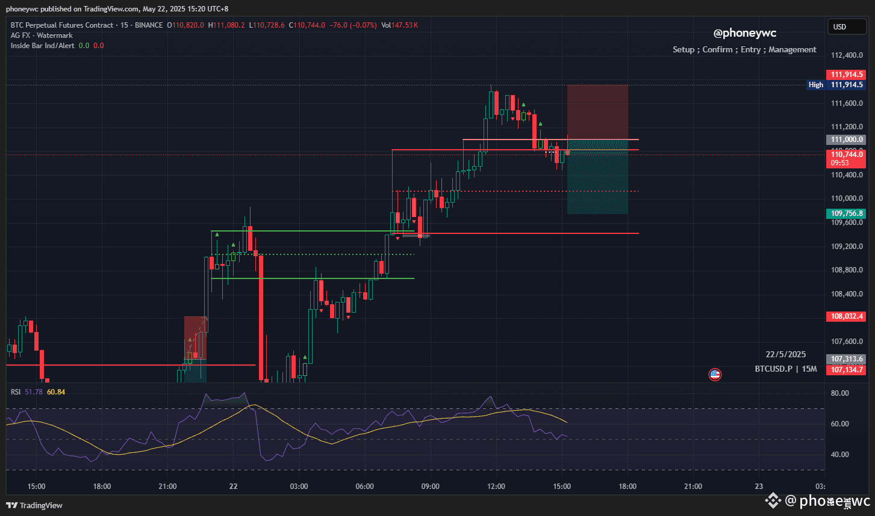Click the −76.0 (−0.07%) change value
875x516 pixels.
353,25
